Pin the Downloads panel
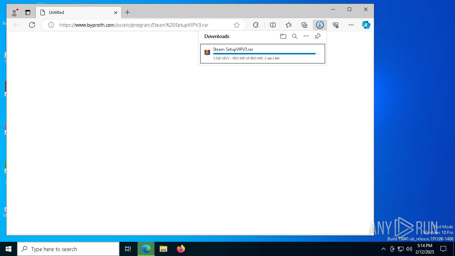 [317, 36]
